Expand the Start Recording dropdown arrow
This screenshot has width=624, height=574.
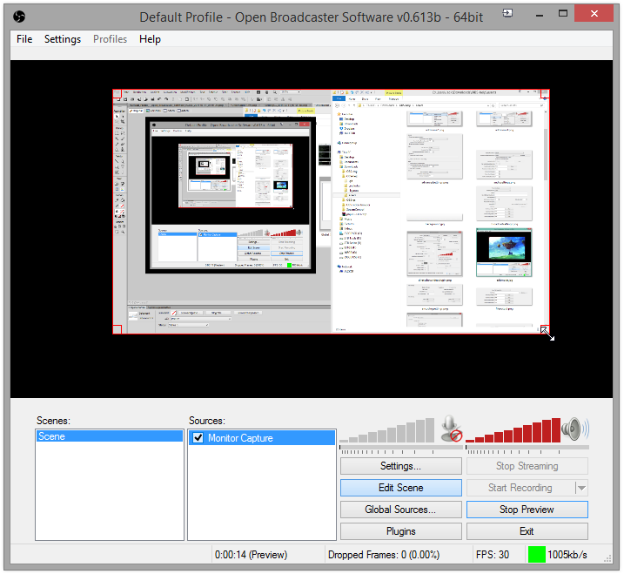coord(581,488)
